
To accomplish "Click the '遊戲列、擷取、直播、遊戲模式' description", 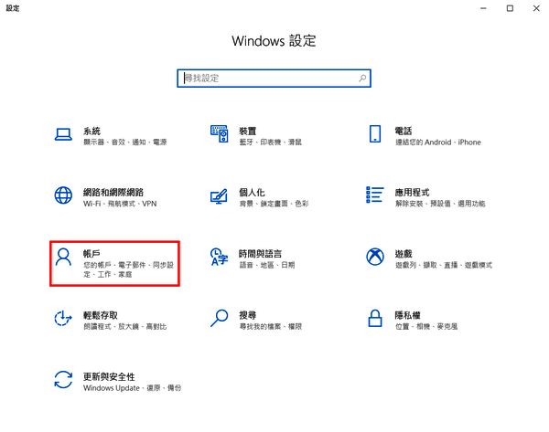I will coord(444,265).
